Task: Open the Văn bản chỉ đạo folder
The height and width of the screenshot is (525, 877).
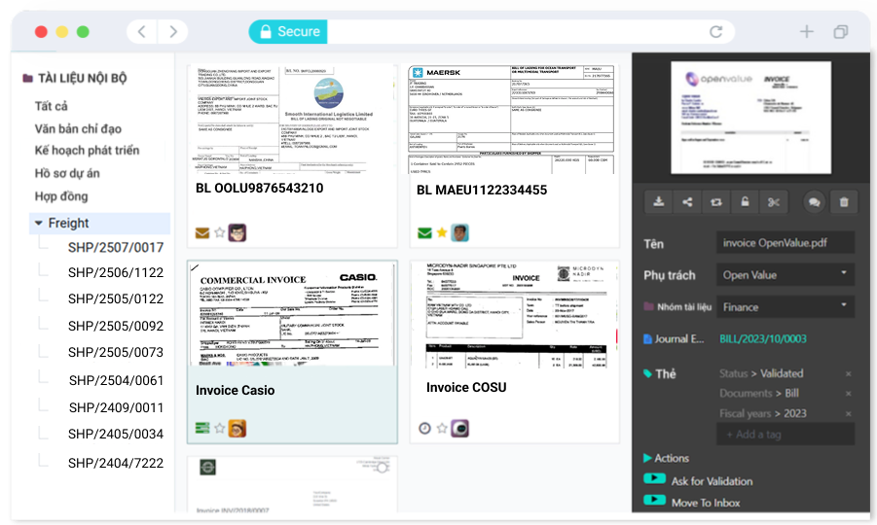Action: coord(78,129)
